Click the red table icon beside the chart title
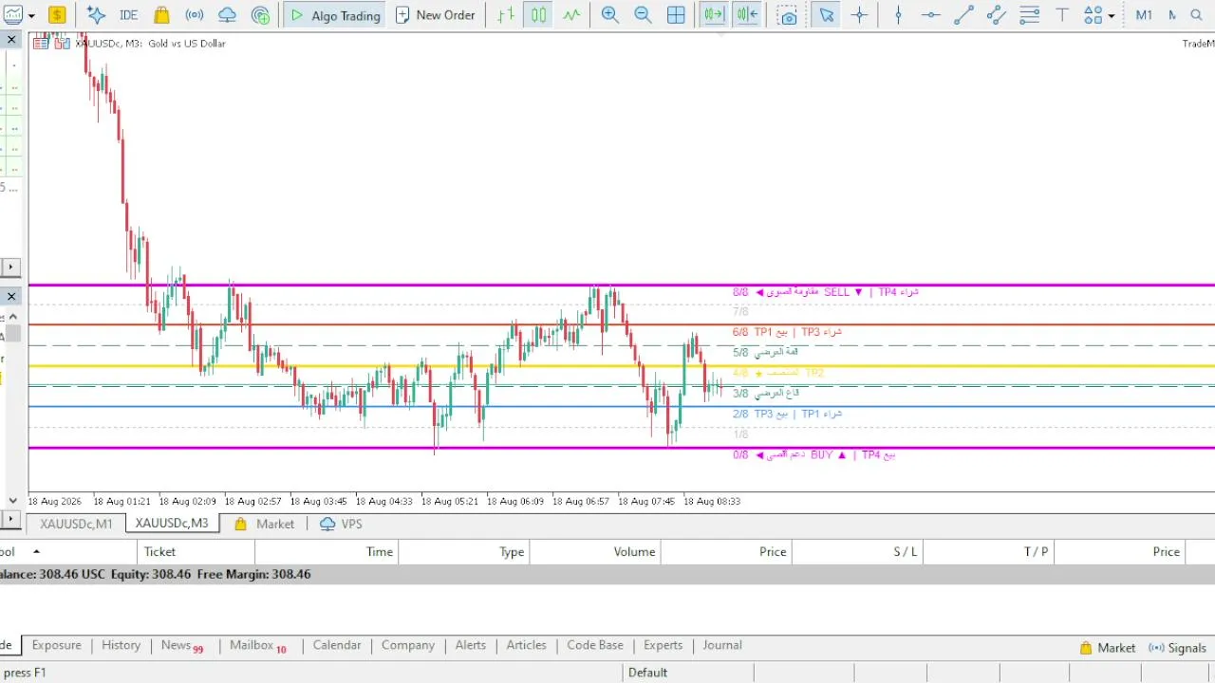This screenshot has width=1215, height=683. (x=41, y=43)
